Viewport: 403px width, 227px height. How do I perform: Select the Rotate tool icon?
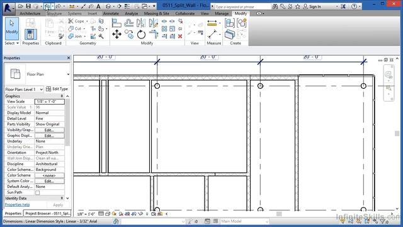pos(141,34)
